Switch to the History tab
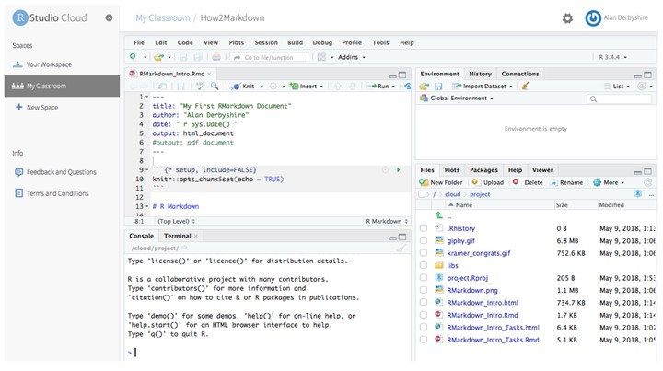Viewport: 663px width, 371px height. (x=480, y=74)
